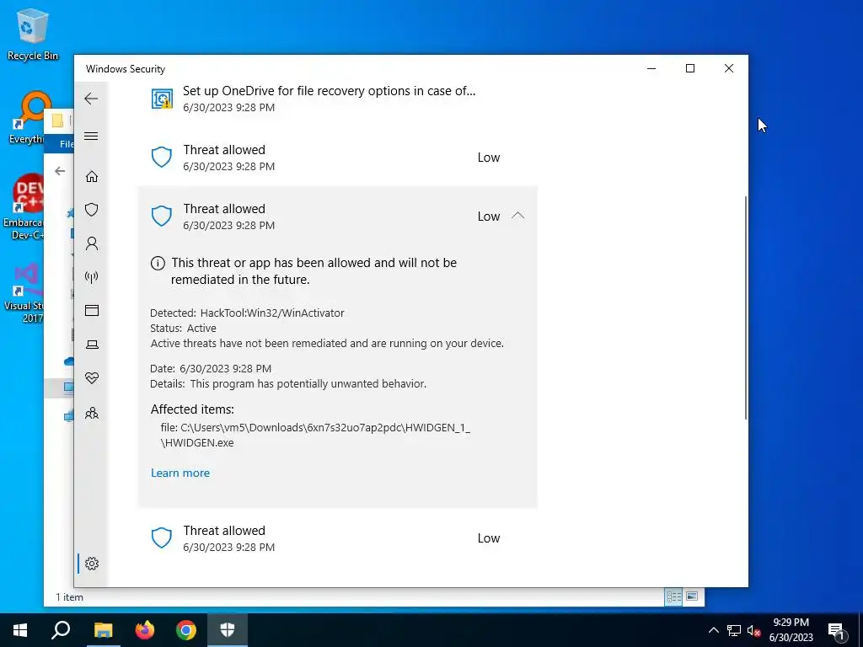Open the Windows Start menu

coord(20,630)
